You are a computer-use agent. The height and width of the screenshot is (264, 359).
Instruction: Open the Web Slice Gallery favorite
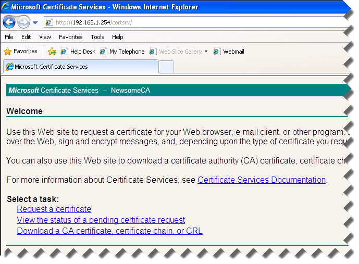(176, 52)
